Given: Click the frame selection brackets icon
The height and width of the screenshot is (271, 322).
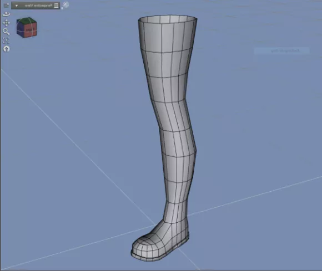Looking at the screenshot, I should (x=6, y=40).
